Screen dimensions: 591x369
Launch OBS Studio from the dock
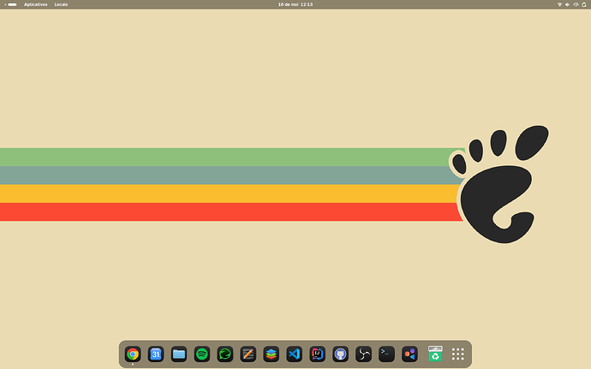coord(363,354)
